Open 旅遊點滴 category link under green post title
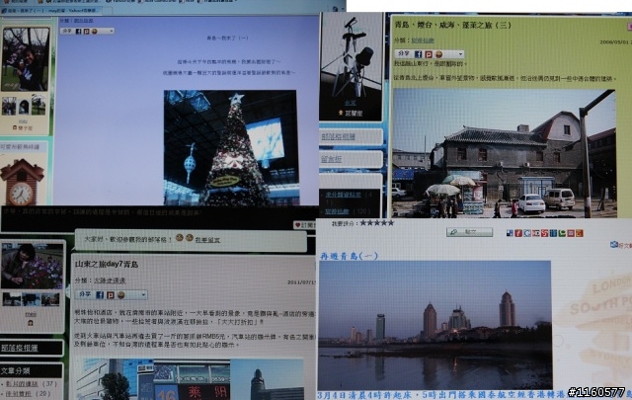The height and width of the screenshot is (400, 632). point(423,40)
